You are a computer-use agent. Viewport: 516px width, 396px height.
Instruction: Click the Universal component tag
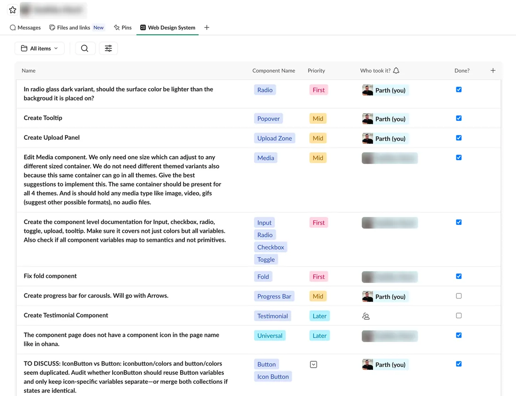point(270,336)
